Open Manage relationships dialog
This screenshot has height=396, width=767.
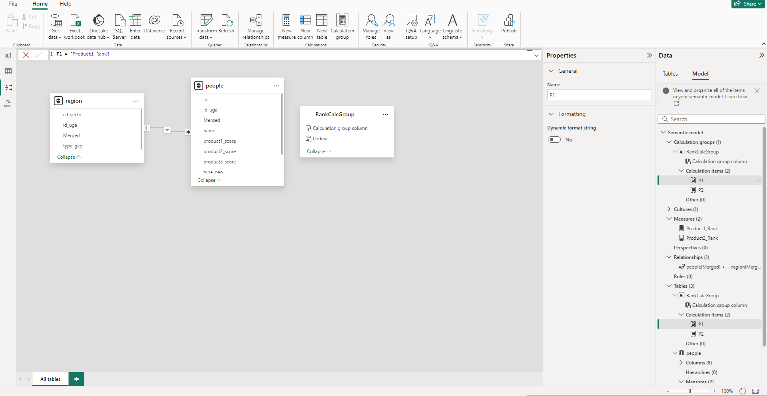pos(256,26)
